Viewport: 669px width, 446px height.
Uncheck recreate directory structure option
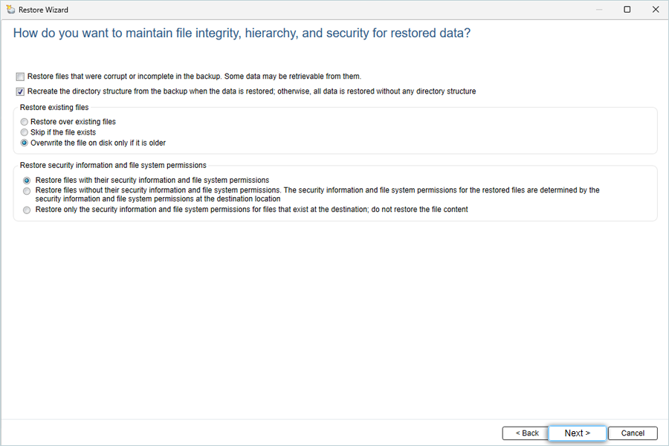pos(20,91)
